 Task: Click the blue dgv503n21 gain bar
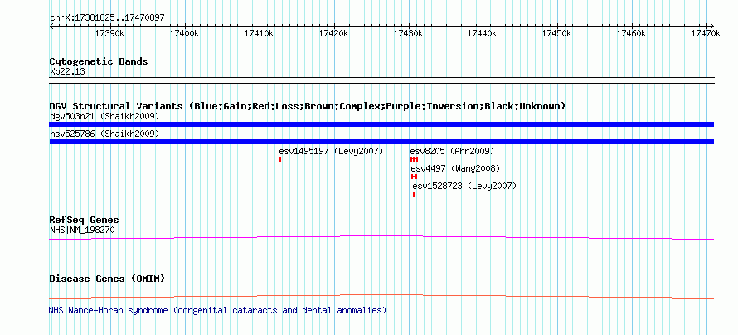[381, 124]
